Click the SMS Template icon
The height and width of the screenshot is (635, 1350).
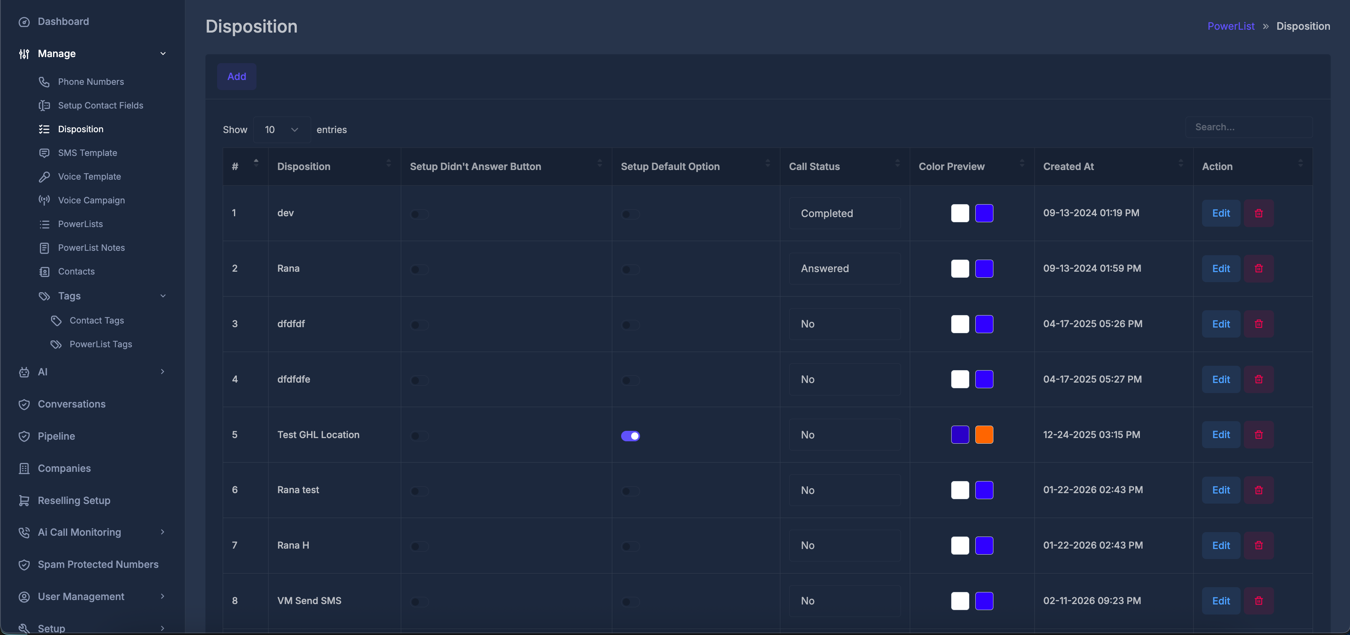click(45, 152)
